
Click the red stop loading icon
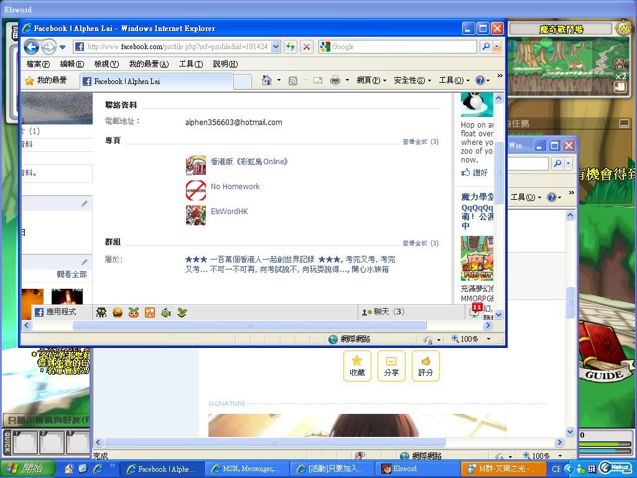pos(306,47)
